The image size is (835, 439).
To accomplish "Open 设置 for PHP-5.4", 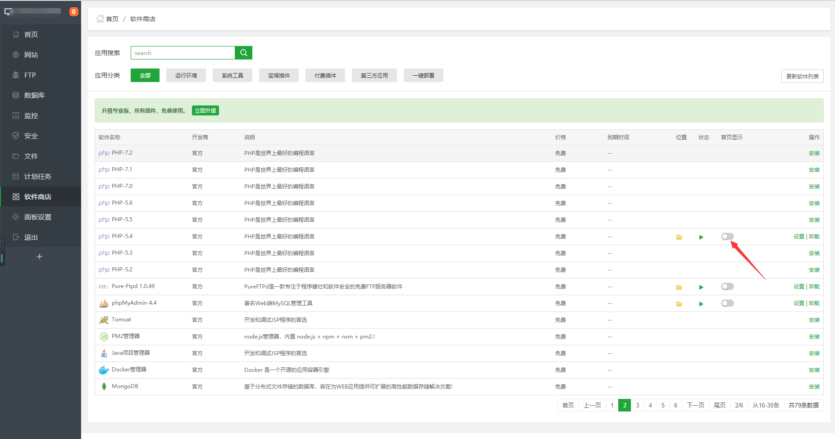I will tap(798, 237).
